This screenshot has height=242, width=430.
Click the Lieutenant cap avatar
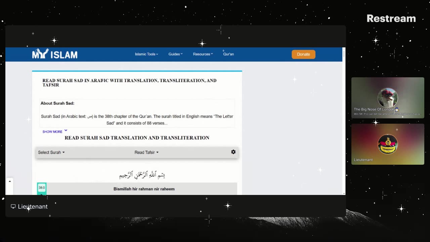click(x=388, y=144)
